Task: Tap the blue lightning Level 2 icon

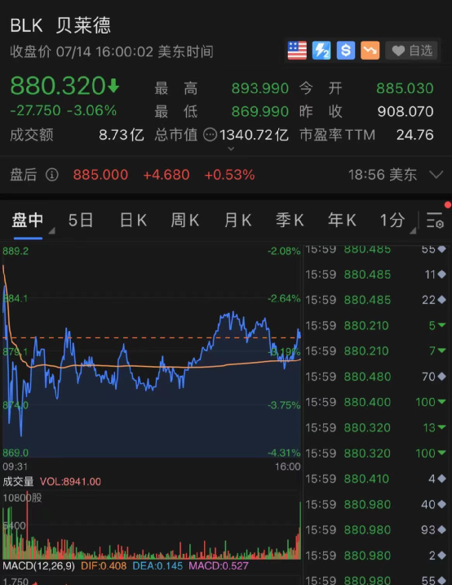Action: coord(321,51)
